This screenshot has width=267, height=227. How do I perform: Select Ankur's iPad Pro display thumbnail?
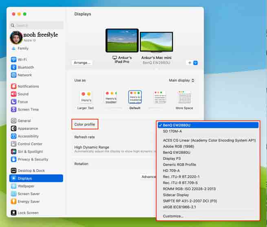click(122, 40)
